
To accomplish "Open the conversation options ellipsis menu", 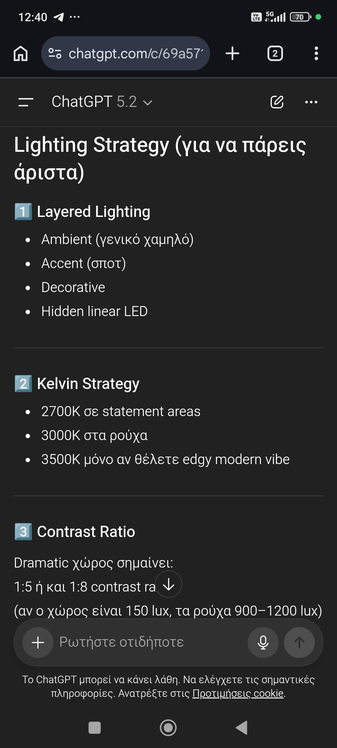I will [x=311, y=102].
